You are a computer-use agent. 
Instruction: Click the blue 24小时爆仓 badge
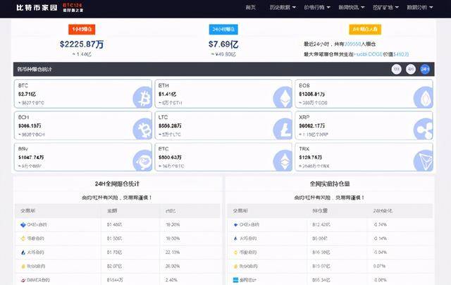point(223,29)
